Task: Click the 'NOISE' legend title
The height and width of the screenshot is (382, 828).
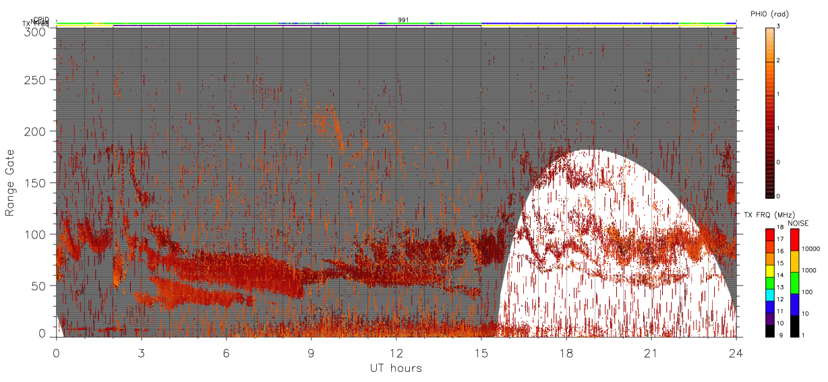Action: point(798,224)
